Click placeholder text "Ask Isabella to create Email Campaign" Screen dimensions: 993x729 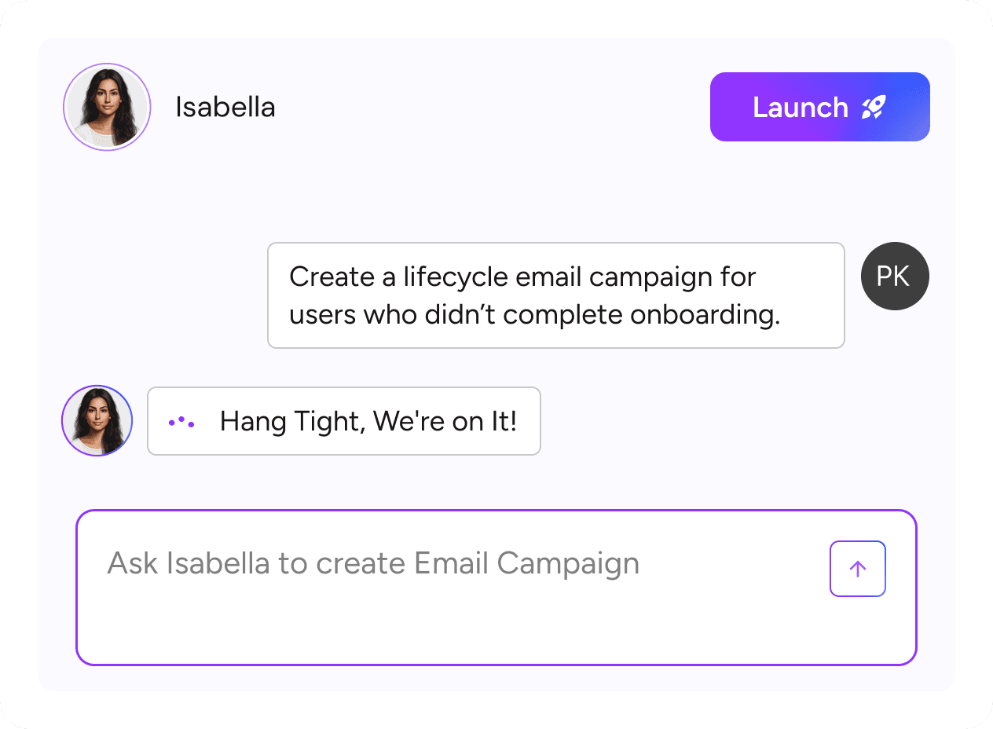373,564
